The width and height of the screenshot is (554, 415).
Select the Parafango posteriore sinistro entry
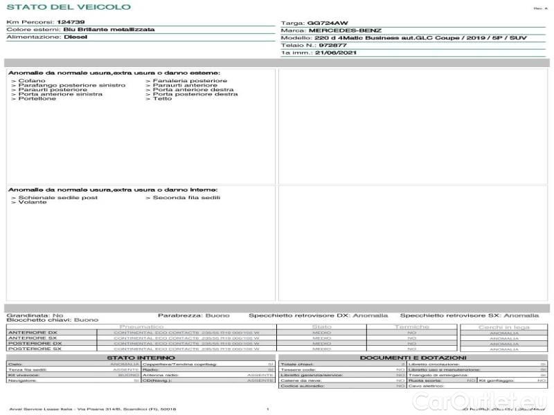coord(72,85)
